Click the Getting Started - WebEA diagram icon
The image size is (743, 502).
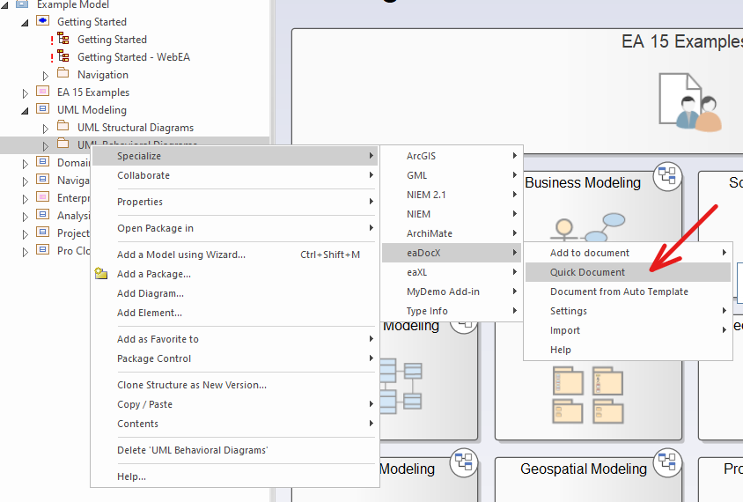click(x=63, y=56)
